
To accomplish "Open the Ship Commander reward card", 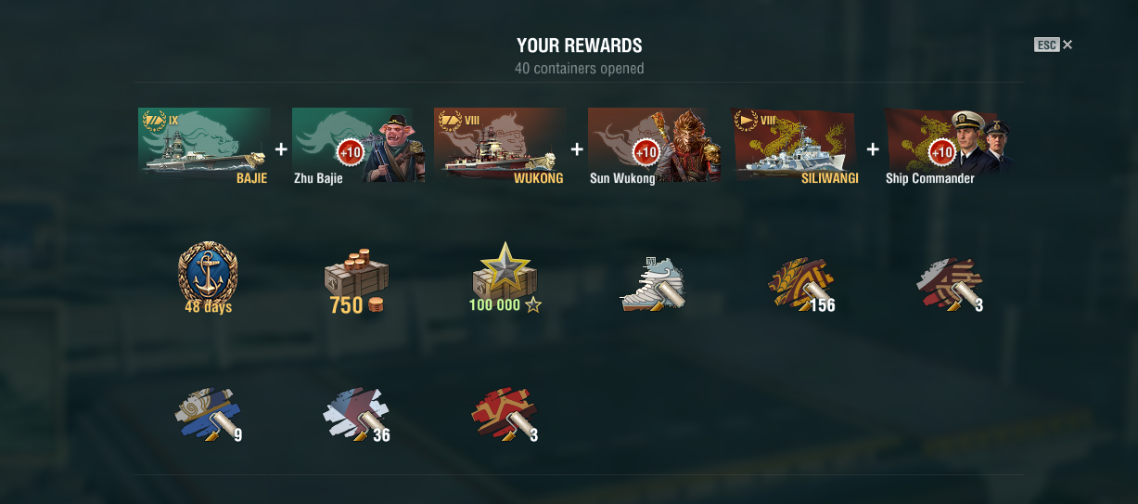I will point(949,147).
